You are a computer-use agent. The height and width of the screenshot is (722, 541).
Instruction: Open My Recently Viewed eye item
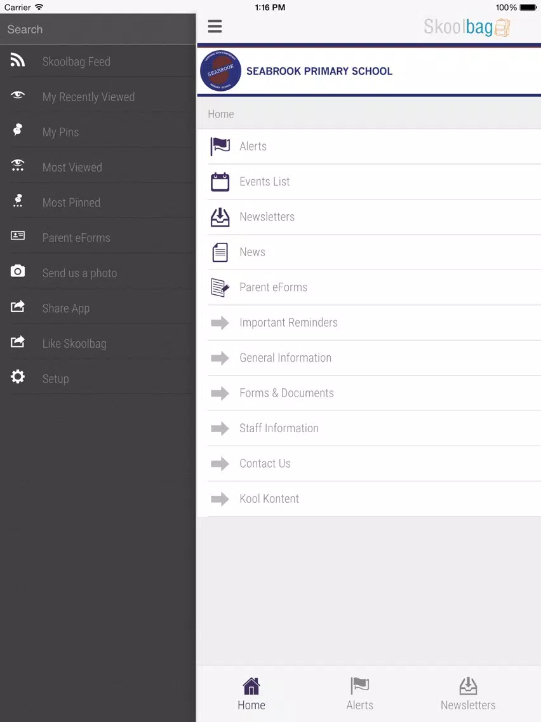point(98,97)
